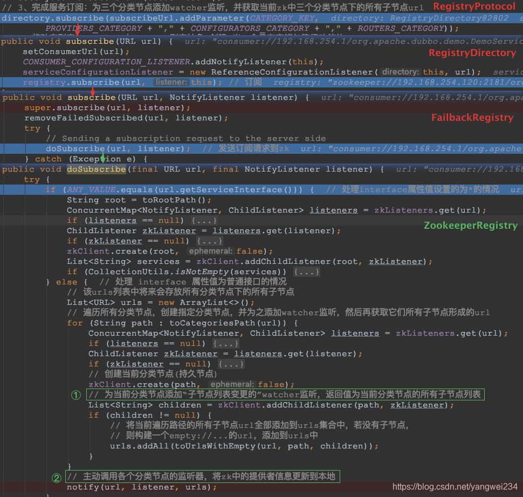Click the ANY_VALUE constant
The image size is (523, 497).
[92, 189]
